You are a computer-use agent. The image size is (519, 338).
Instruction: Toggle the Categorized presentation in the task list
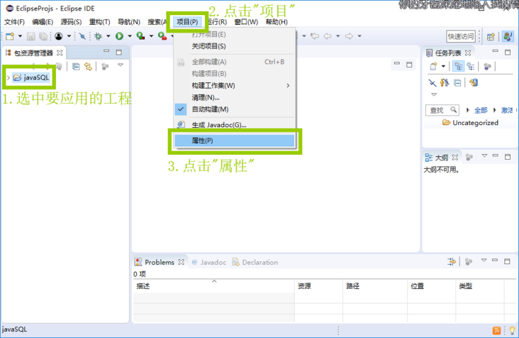459,66
